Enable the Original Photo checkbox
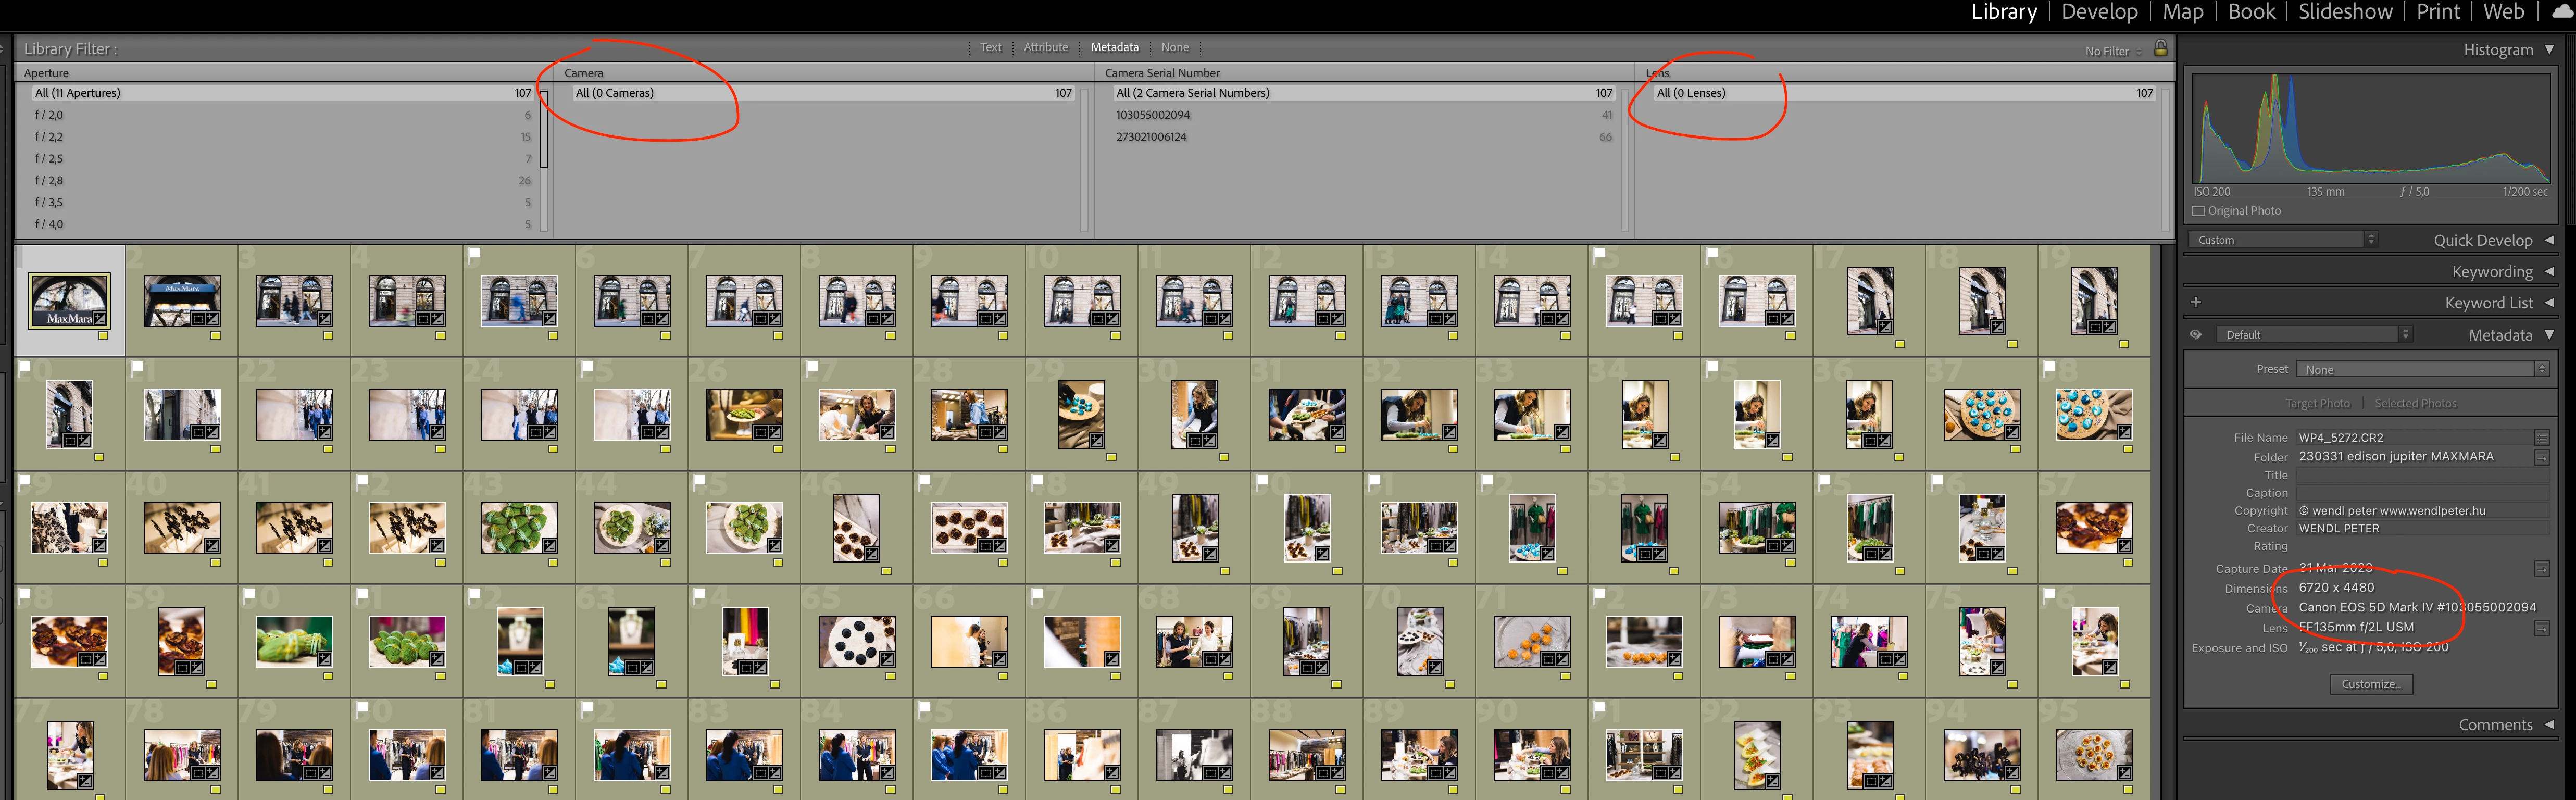Screen dimensions: 2576x800 pos(2198,211)
